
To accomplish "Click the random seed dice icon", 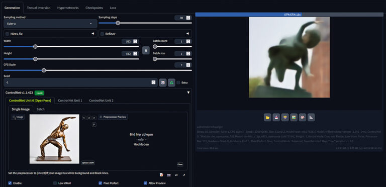I will 162,82.
